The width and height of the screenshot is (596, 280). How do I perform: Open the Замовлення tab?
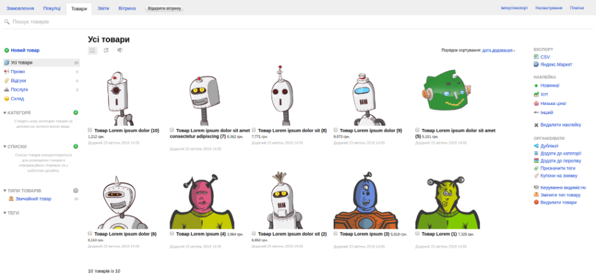click(x=20, y=8)
